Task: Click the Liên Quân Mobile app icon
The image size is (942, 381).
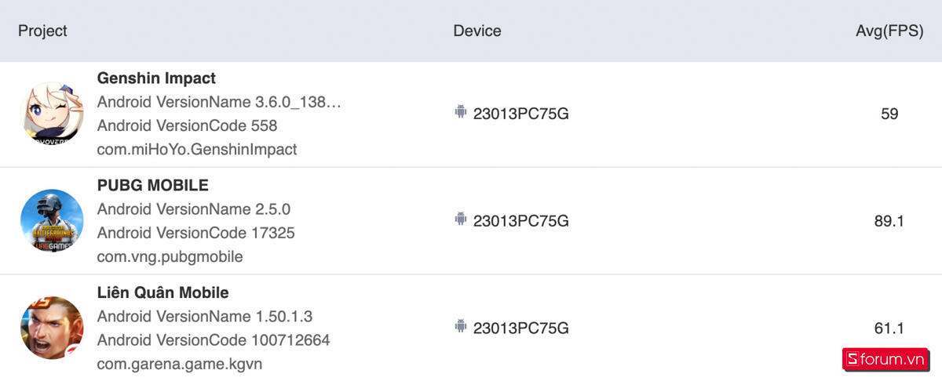Action: tap(52, 328)
